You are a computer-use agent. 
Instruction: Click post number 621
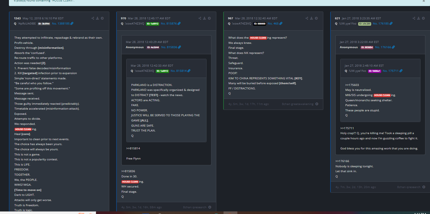(x=337, y=18)
